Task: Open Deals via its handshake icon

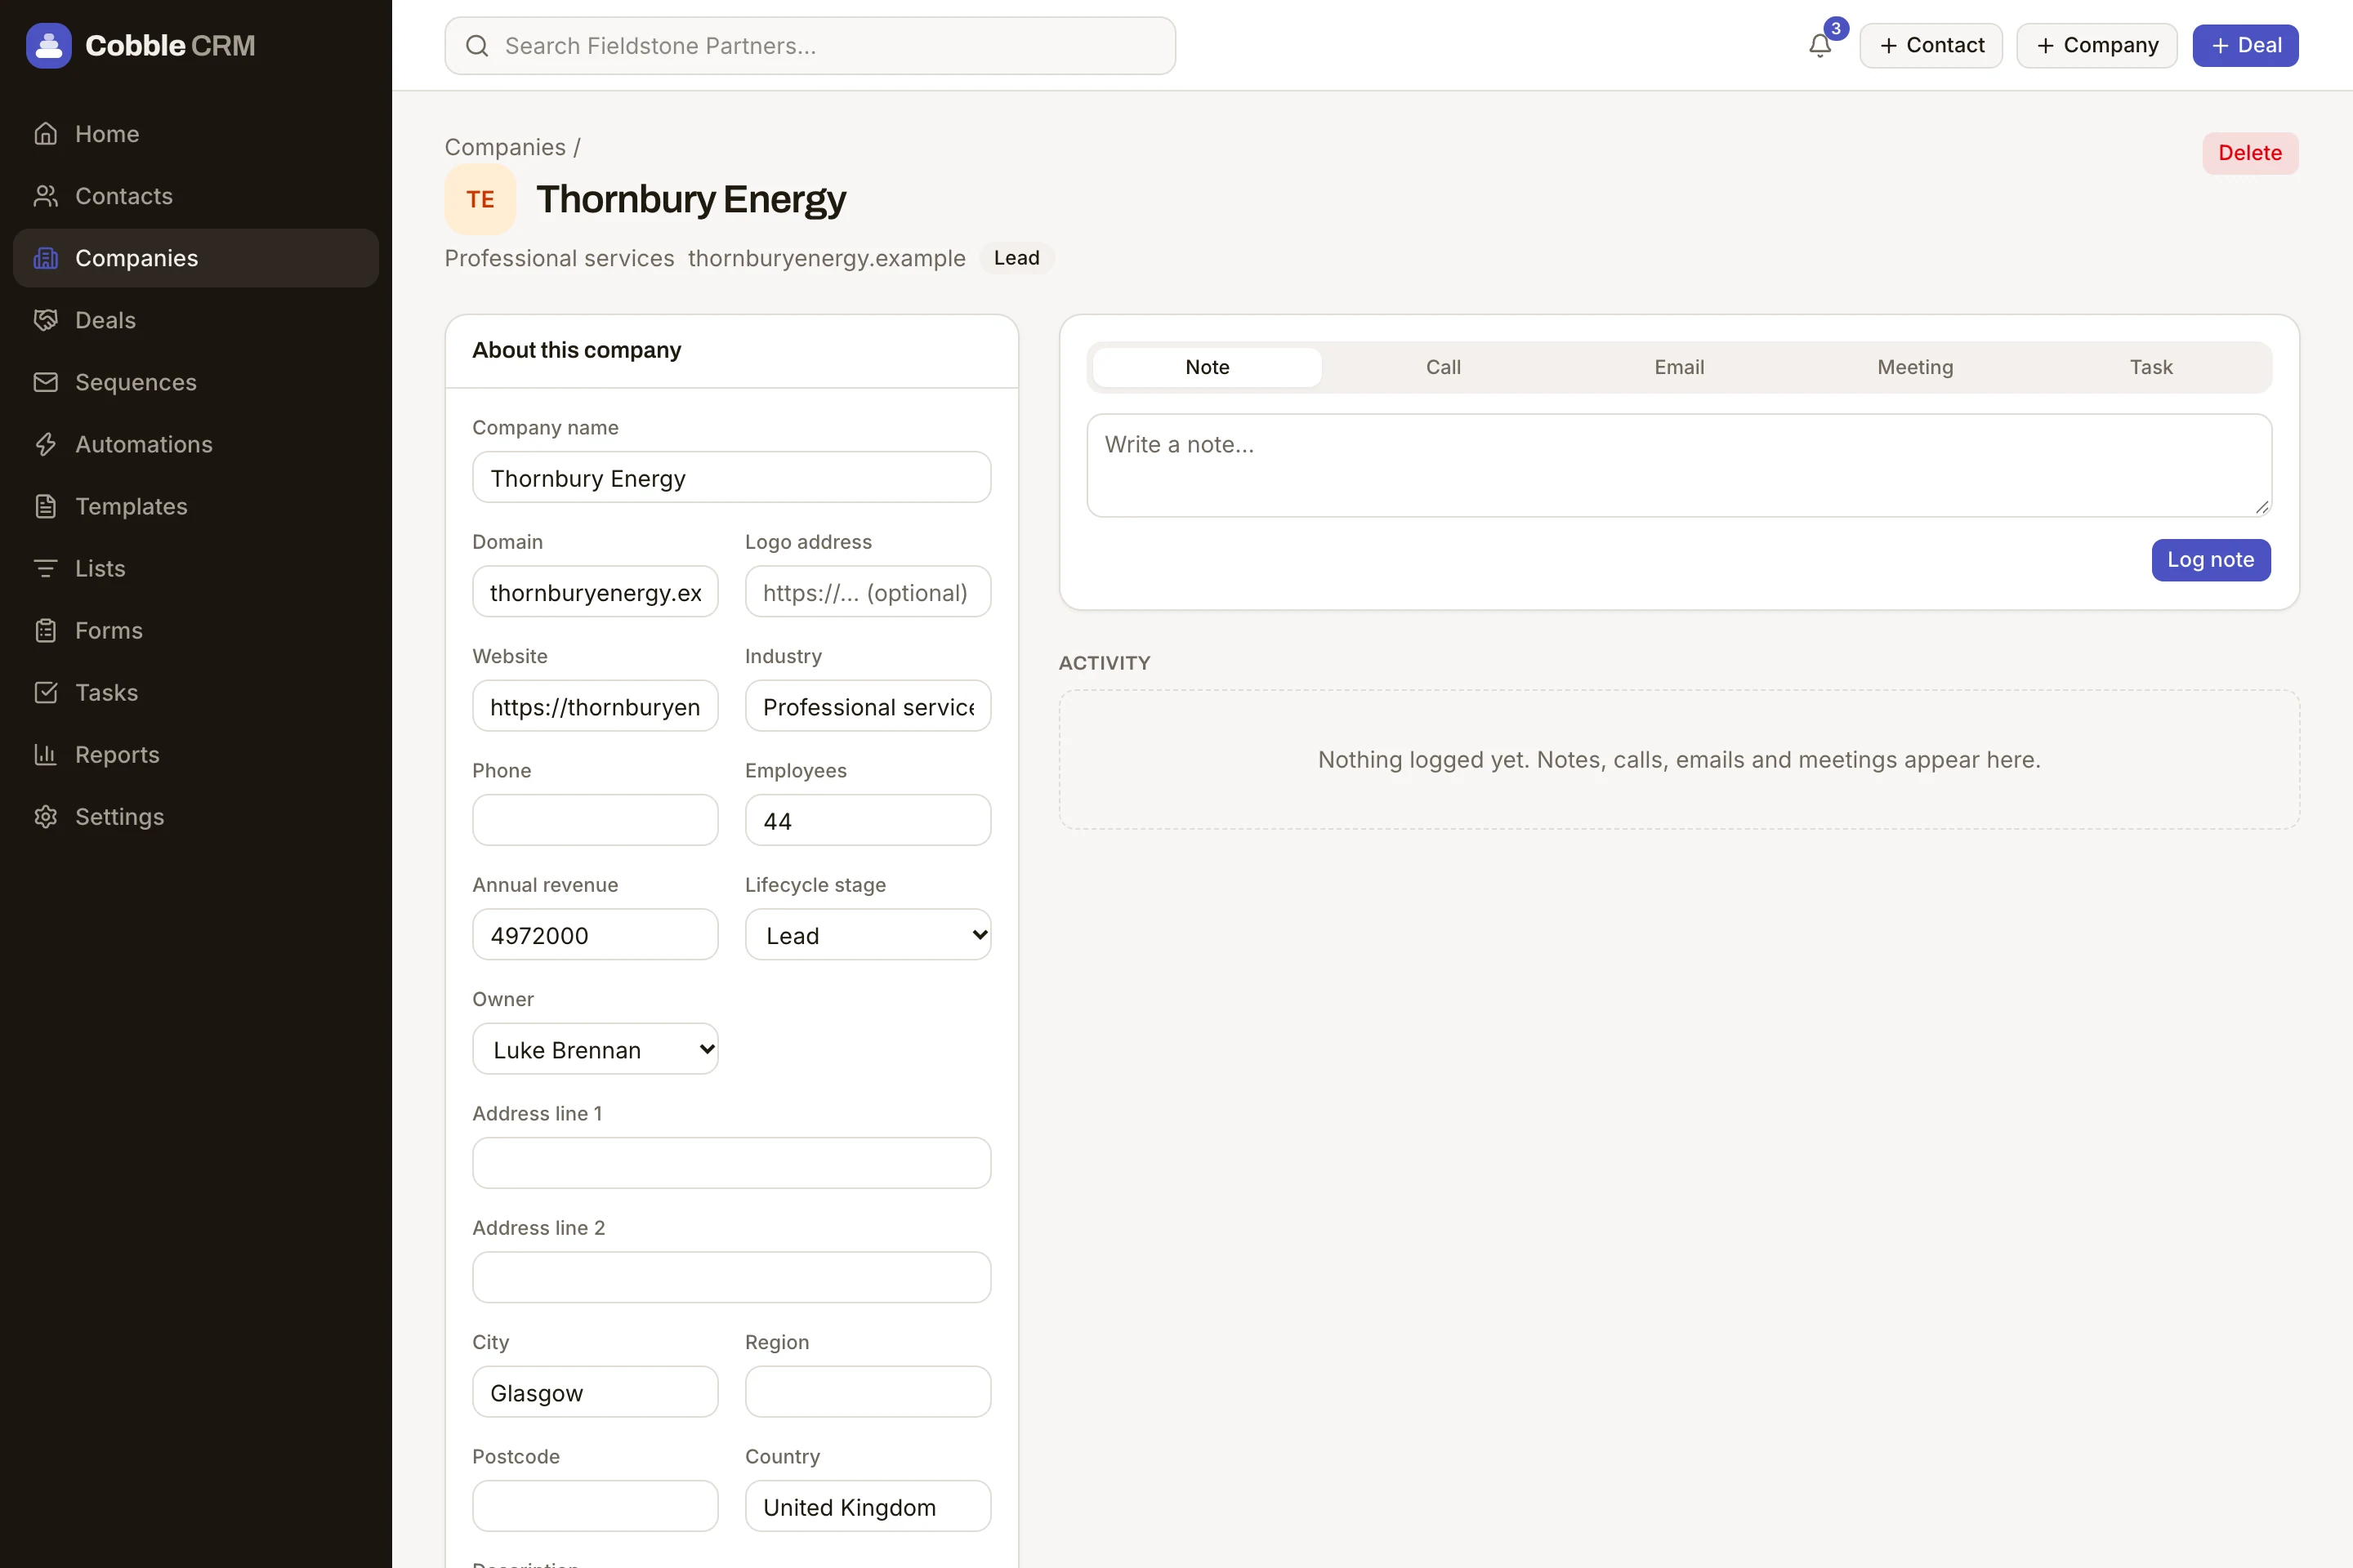Action: [x=46, y=320]
